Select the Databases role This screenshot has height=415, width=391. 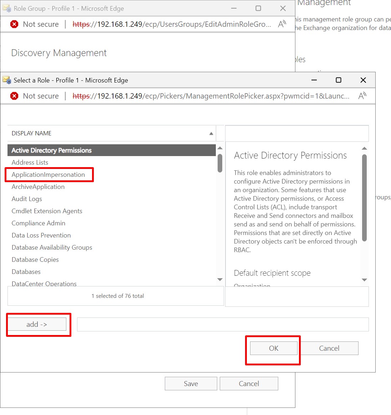click(112, 272)
